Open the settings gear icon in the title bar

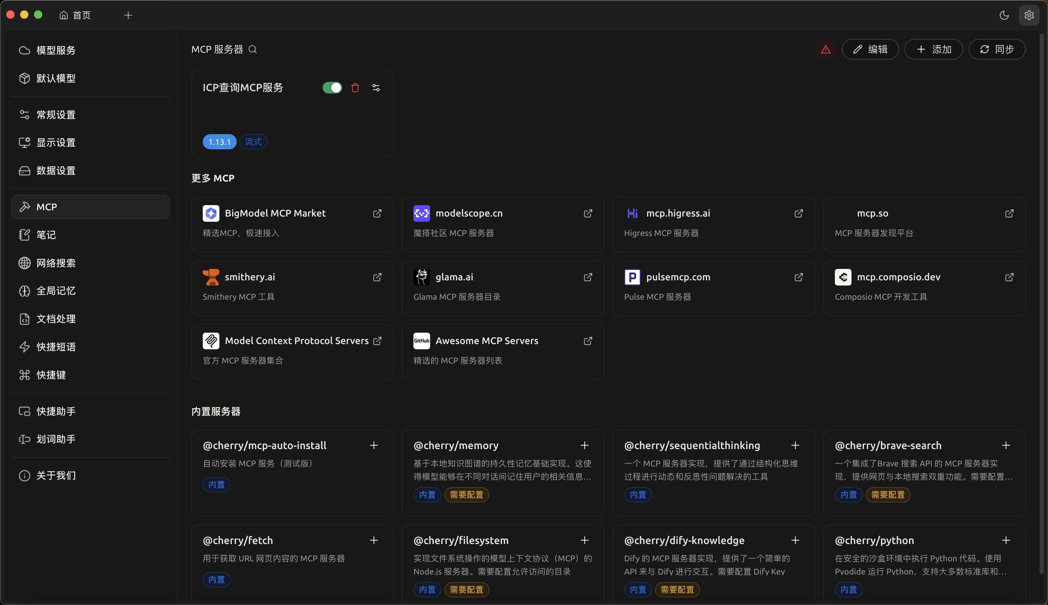pyautogui.click(x=1029, y=15)
